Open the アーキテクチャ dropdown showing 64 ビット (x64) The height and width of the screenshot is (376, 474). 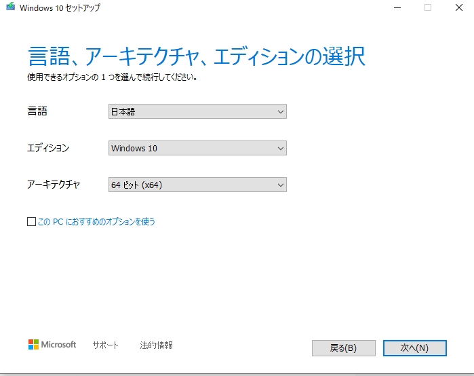point(197,185)
